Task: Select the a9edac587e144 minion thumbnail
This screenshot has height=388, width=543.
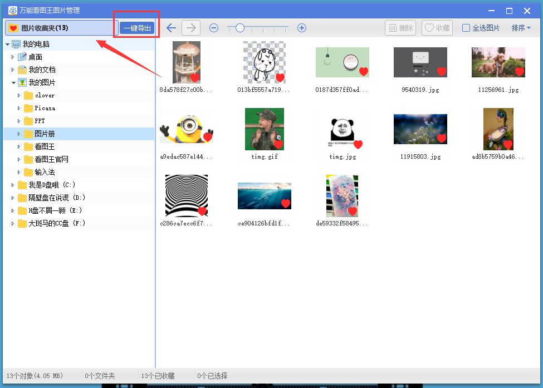Action: click(187, 129)
